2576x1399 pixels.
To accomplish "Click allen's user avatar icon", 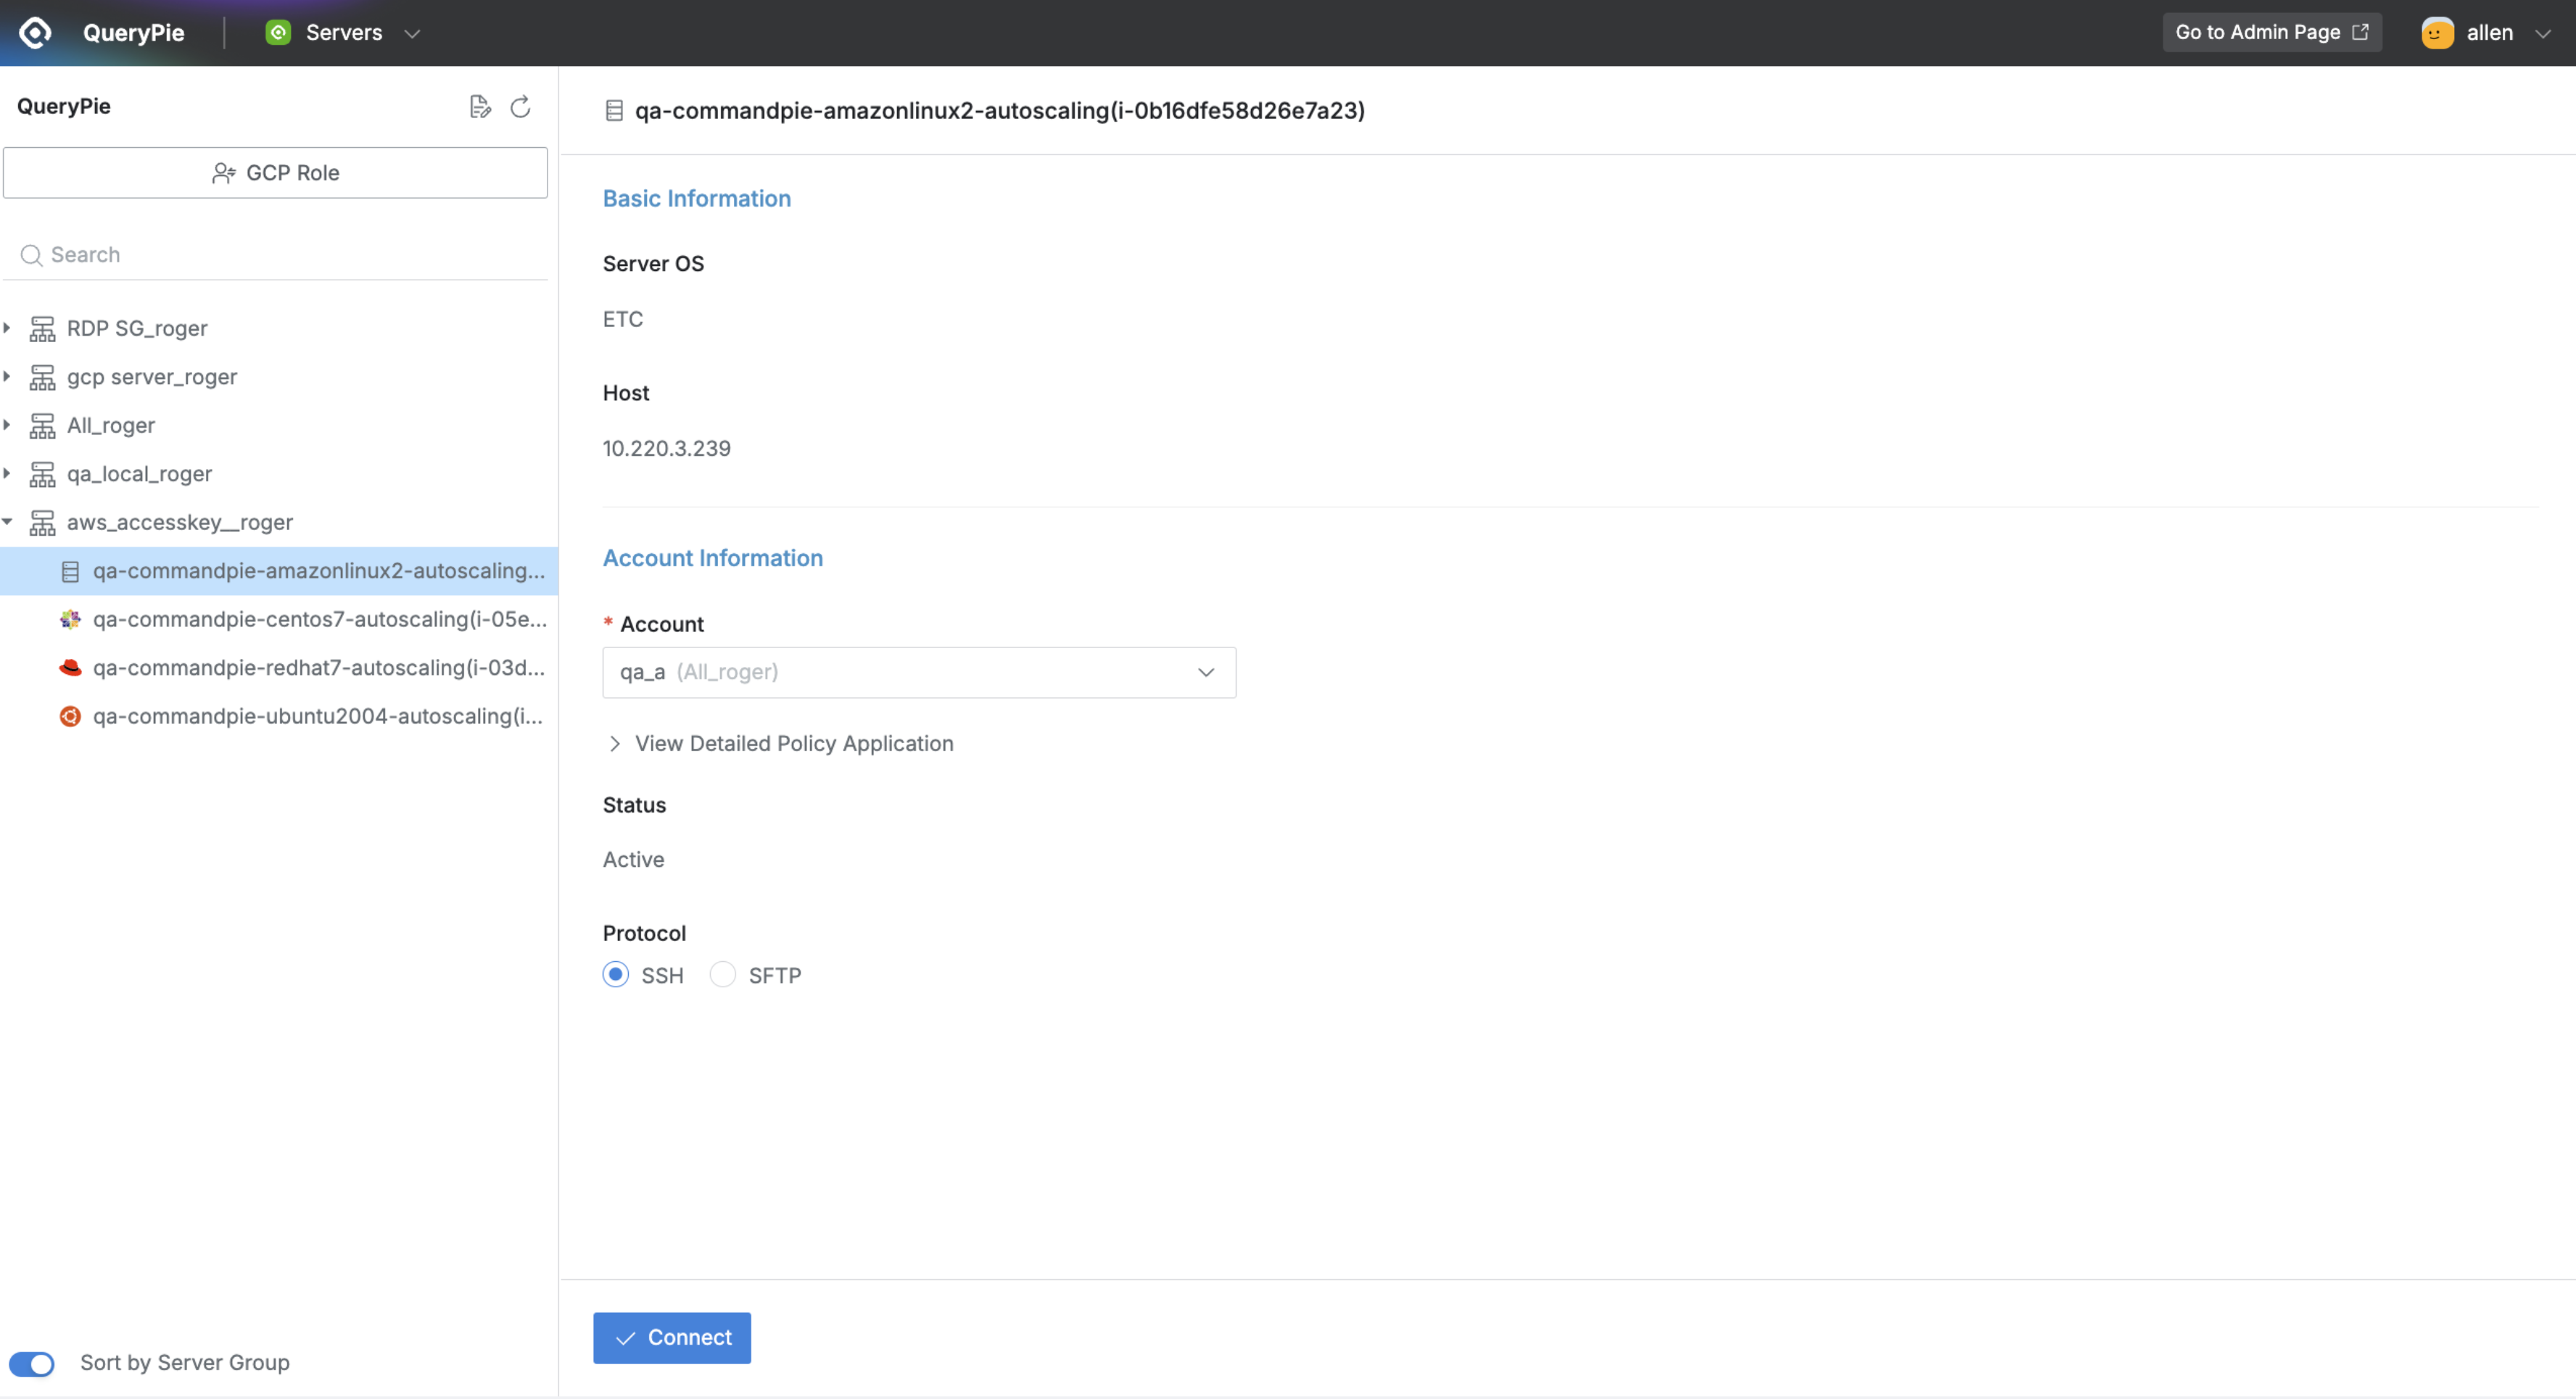I will [x=2437, y=33].
